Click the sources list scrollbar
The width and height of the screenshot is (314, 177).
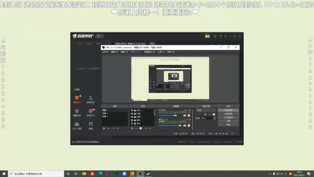[154, 112]
